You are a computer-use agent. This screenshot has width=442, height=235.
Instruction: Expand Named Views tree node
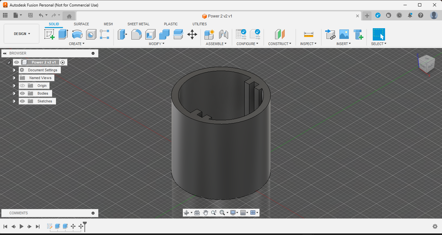coord(14,78)
